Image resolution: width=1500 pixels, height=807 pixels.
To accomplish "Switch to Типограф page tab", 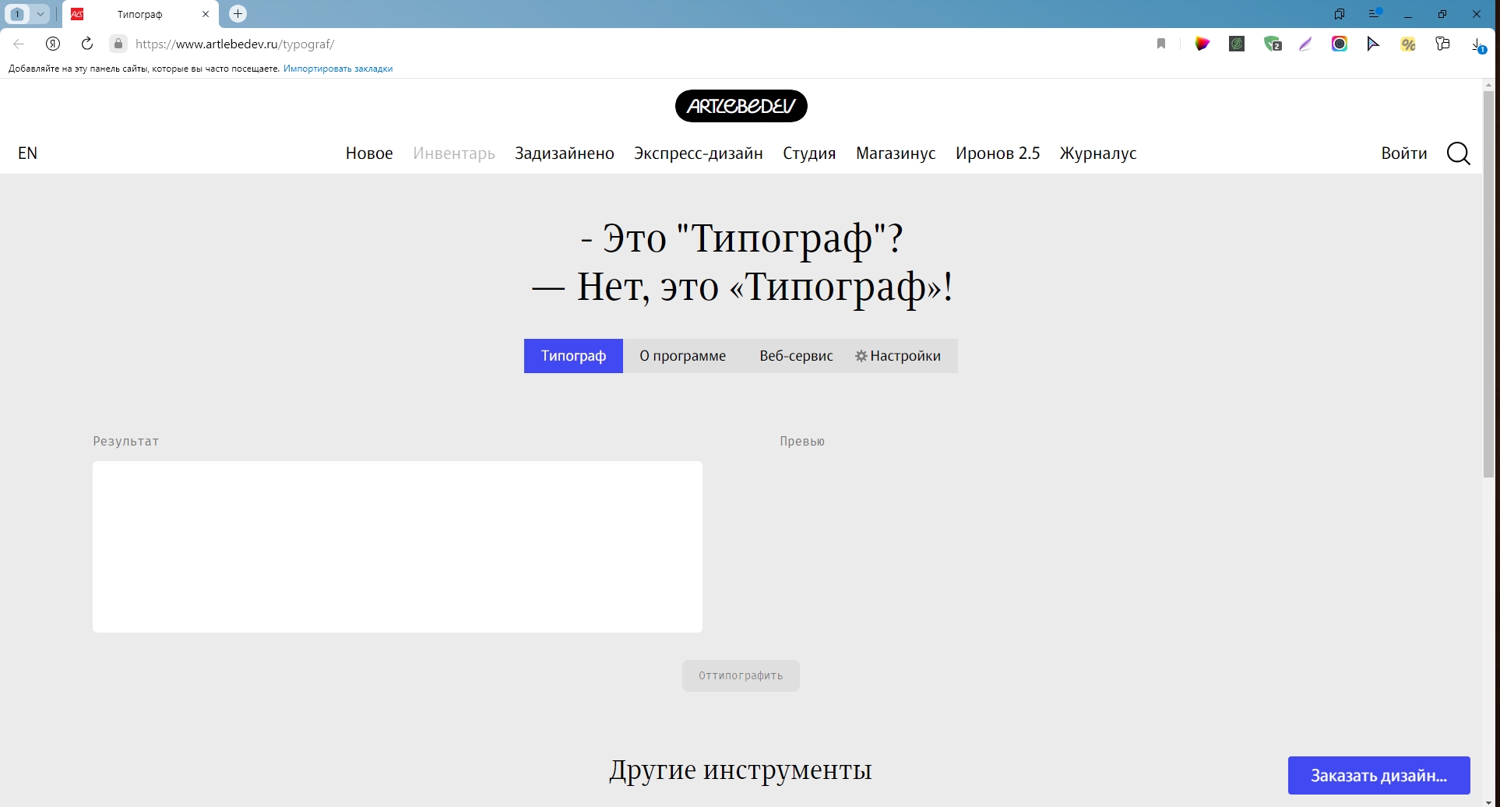I will pos(573,356).
